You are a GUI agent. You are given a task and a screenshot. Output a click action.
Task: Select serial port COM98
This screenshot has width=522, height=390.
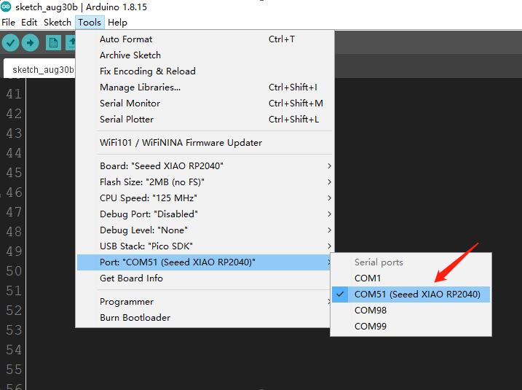(411, 310)
